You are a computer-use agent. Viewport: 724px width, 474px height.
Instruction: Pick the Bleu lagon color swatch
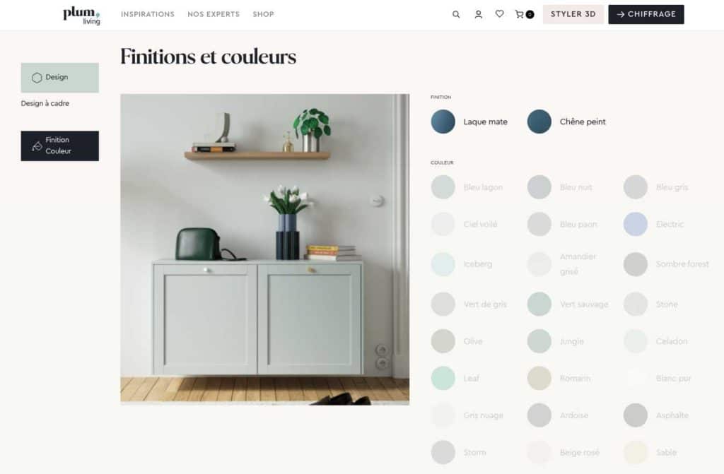[443, 187]
